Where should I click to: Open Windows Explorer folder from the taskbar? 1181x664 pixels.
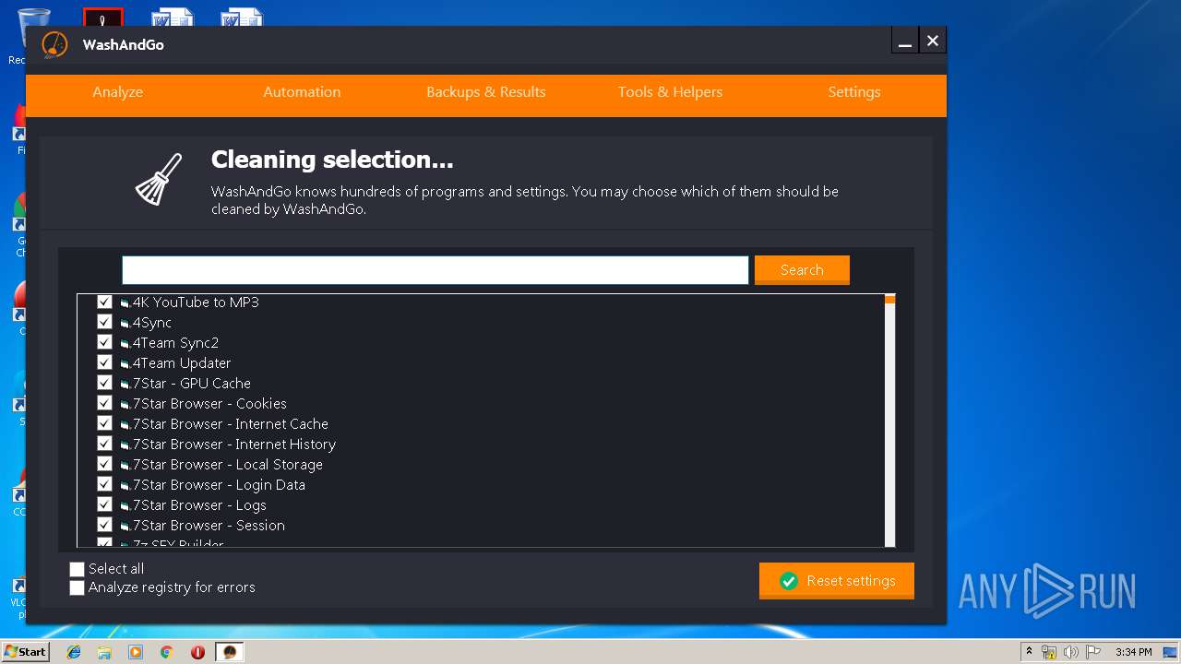coord(104,652)
